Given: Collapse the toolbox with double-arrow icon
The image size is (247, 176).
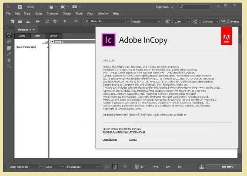Looking at the screenshot, I should 6,27.
